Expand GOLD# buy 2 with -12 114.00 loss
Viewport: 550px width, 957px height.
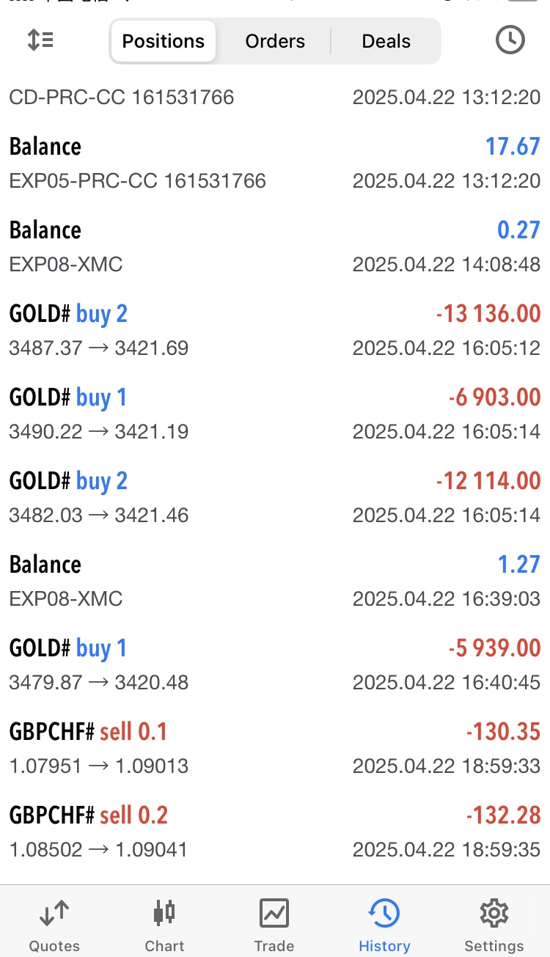(x=275, y=497)
